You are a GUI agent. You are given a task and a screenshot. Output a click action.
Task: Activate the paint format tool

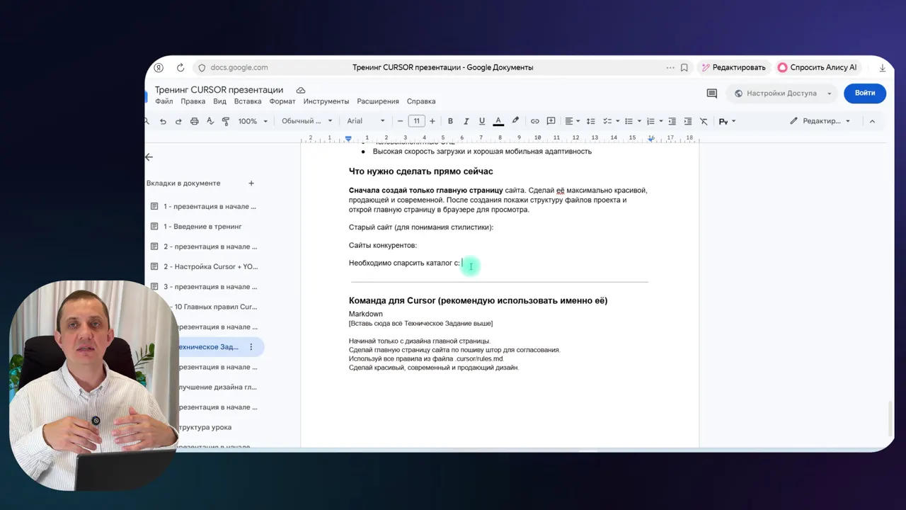click(x=226, y=121)
